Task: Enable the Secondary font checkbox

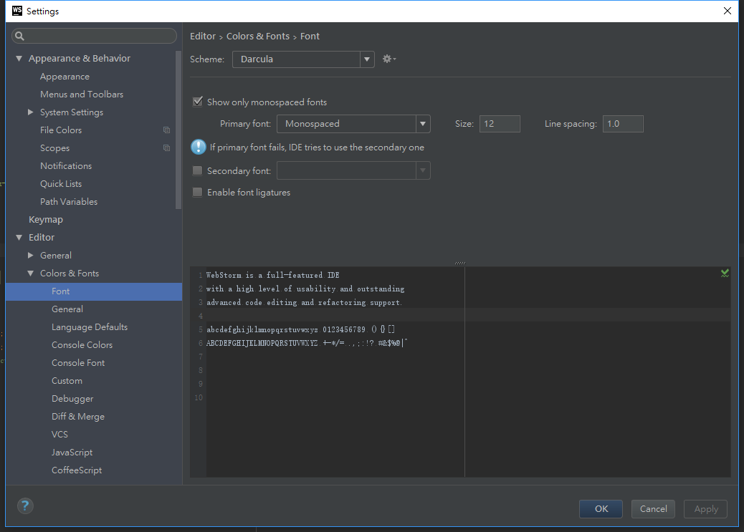Action: coord(198,171)
